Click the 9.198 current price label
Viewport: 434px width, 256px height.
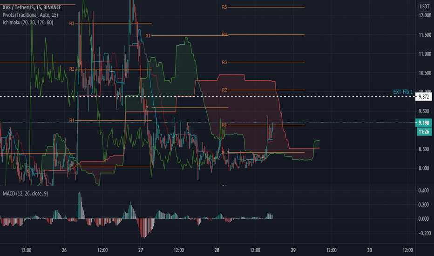[x=423, y=122]
